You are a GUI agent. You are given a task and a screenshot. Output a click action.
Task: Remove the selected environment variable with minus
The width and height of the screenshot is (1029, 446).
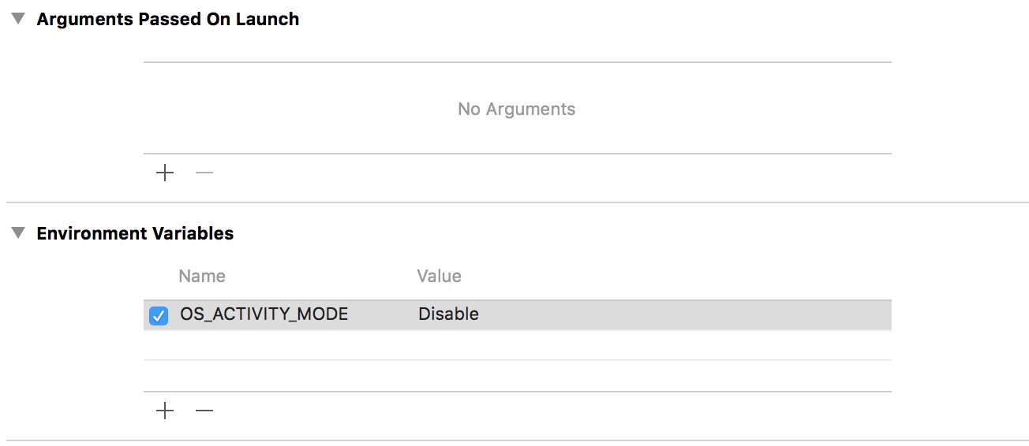(204, 411)
